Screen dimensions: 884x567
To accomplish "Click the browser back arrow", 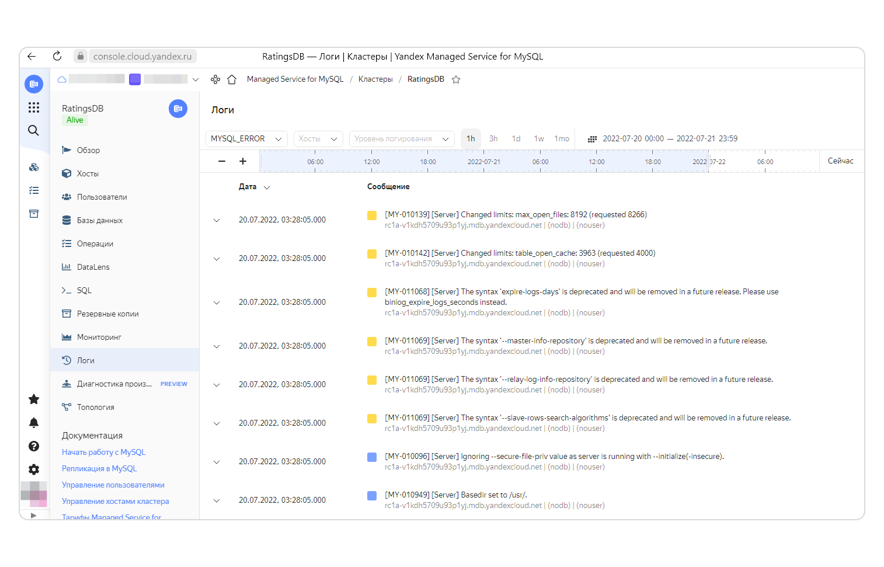I will pyautogui.click(x=32, y=56).
